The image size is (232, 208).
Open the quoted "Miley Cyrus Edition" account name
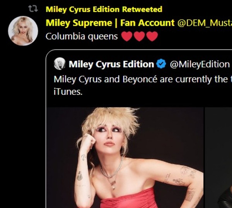click(111, 64)
